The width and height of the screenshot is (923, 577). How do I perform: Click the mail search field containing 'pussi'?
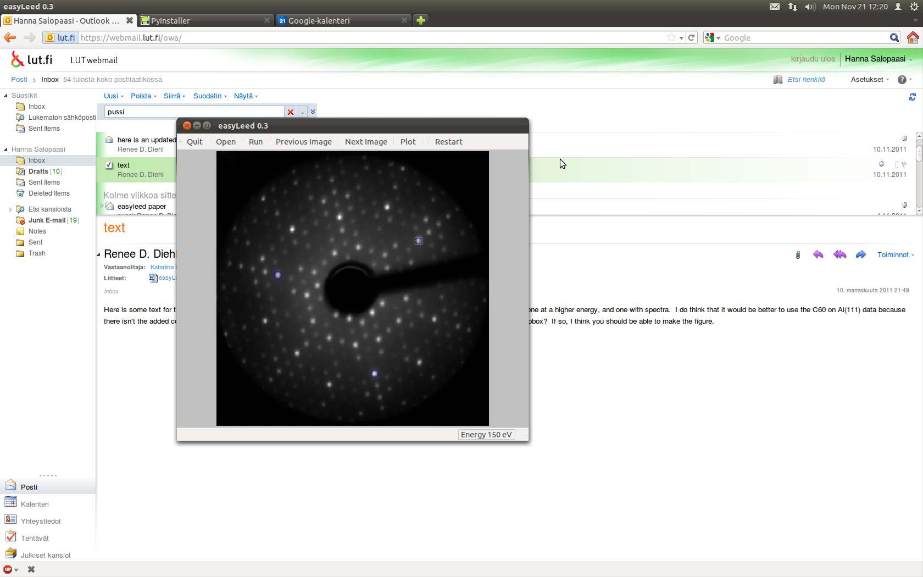tap(194, 112)
